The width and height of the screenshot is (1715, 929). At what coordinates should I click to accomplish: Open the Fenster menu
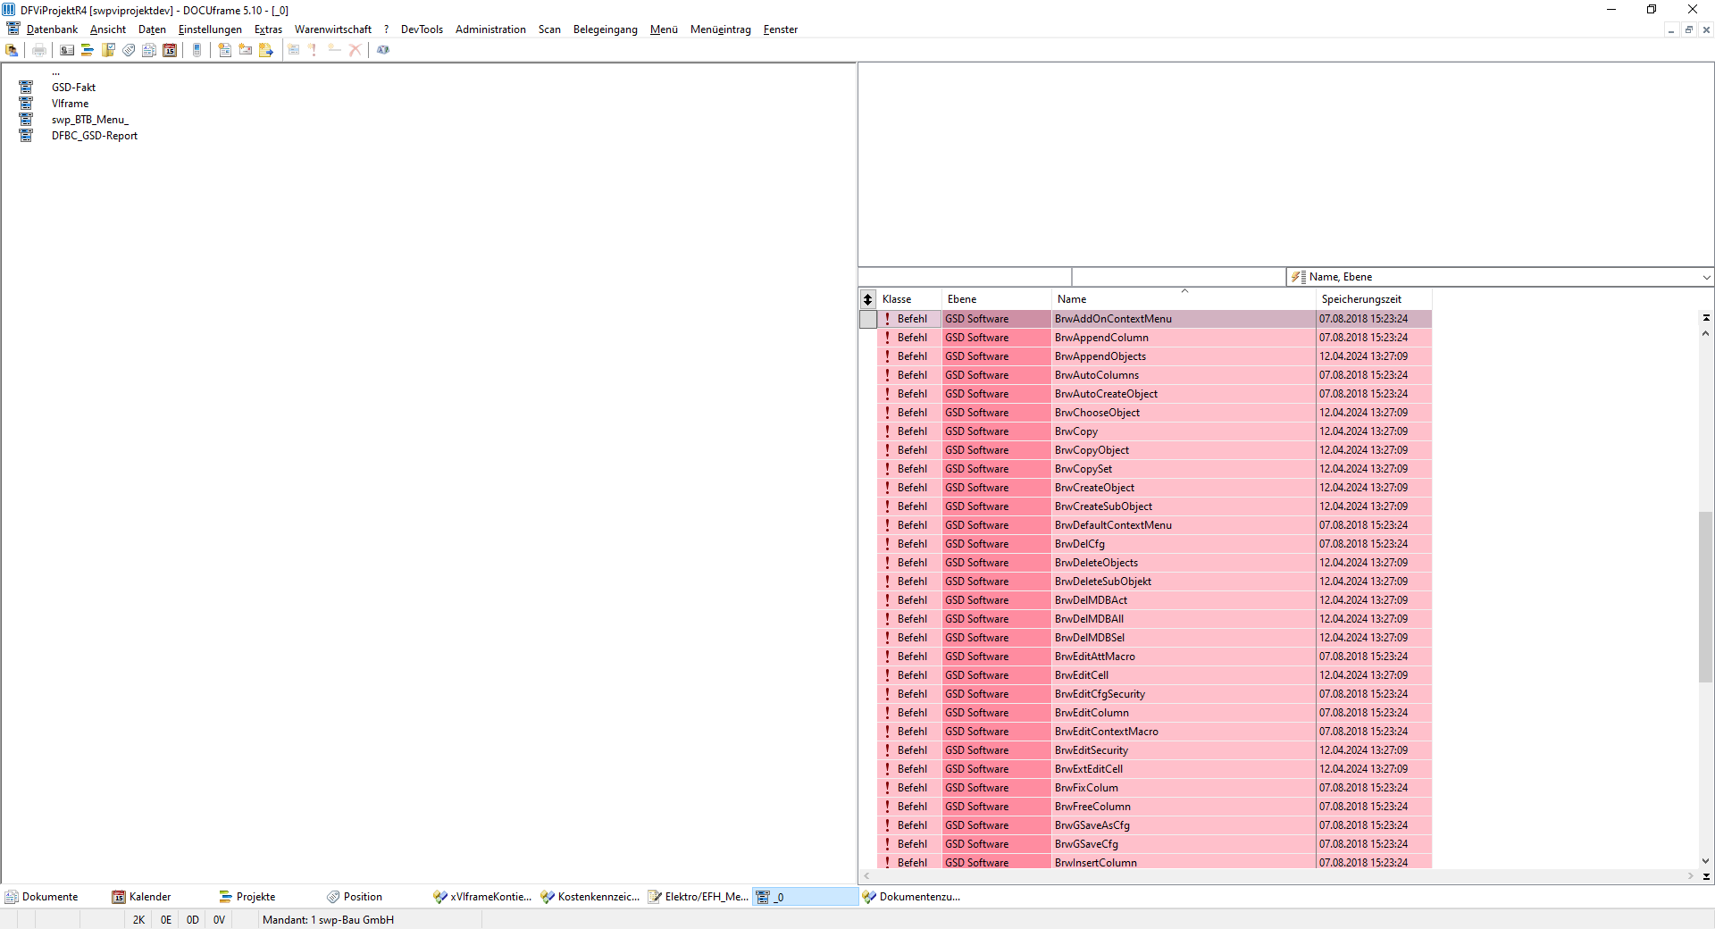[x=780, y=29]
